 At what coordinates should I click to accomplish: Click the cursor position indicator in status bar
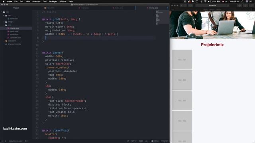click(x=26, y=141)
